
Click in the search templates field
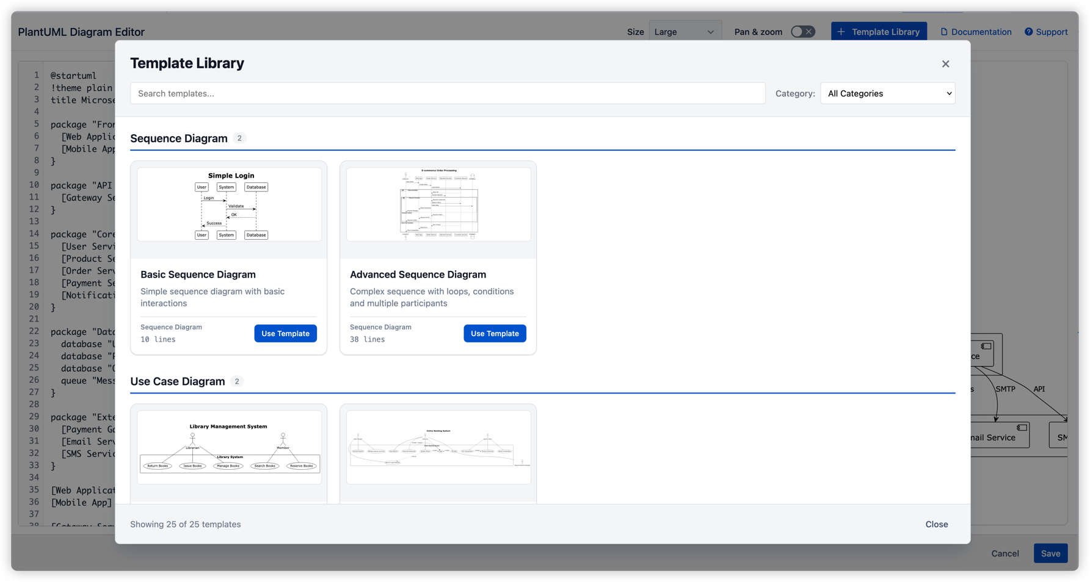point(448,93)
